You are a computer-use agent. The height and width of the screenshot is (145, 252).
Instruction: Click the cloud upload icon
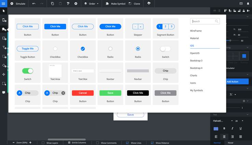pos(149,3)
